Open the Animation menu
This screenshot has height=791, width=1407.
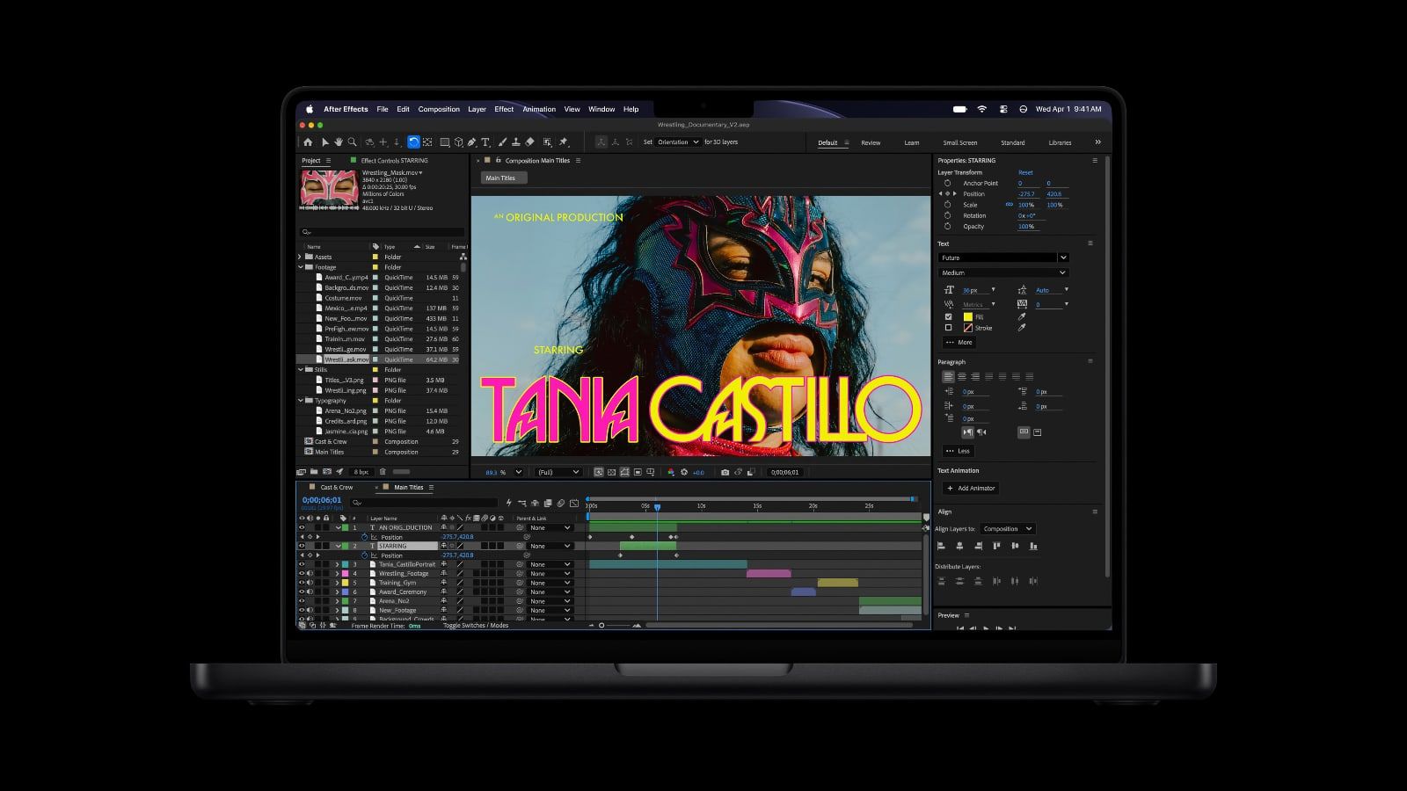(x=539, y=109)
